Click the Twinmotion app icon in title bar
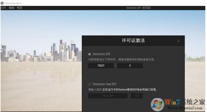This screenshot has height=112, width=207. (2, 3)
